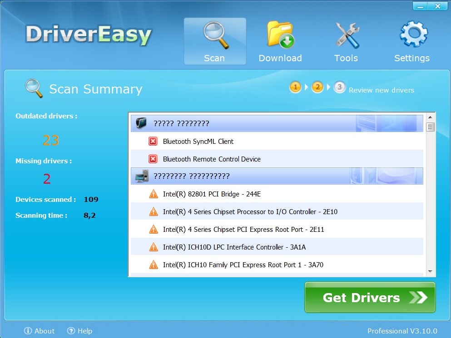451x338 pixels.
Task: Click the driver list scrollbar thumb
Action: (x=430, y=127)
